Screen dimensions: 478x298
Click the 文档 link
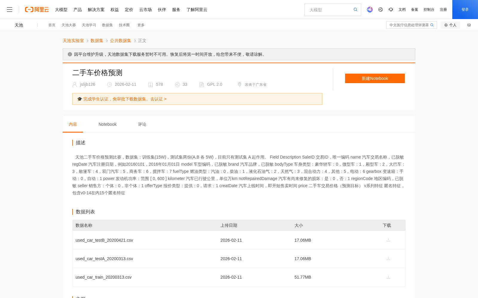pos(402,10)
